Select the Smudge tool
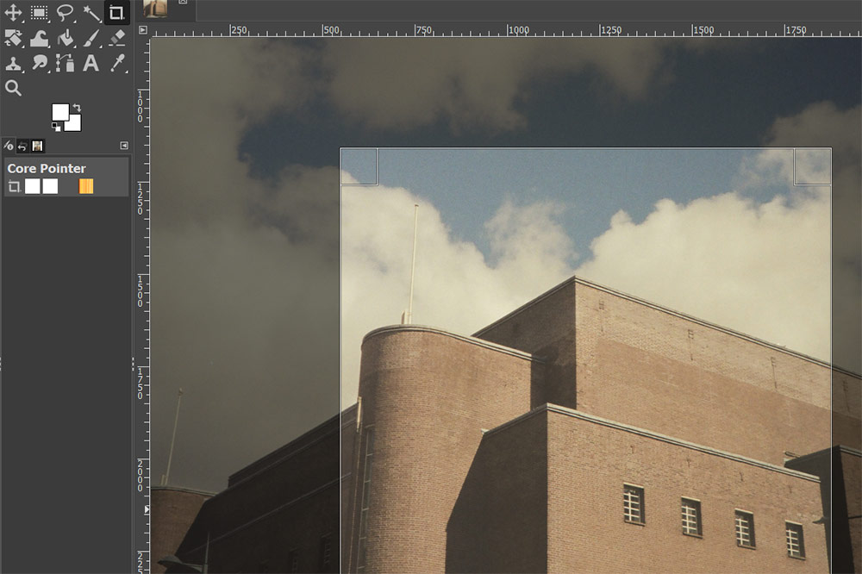 tap(39, 63)
